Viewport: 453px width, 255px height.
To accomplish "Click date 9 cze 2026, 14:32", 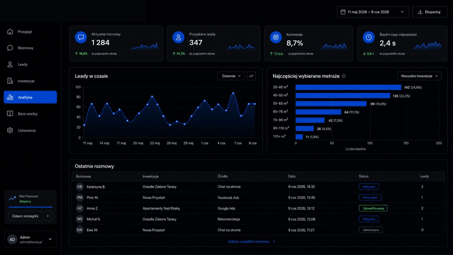I will (302, 187).
